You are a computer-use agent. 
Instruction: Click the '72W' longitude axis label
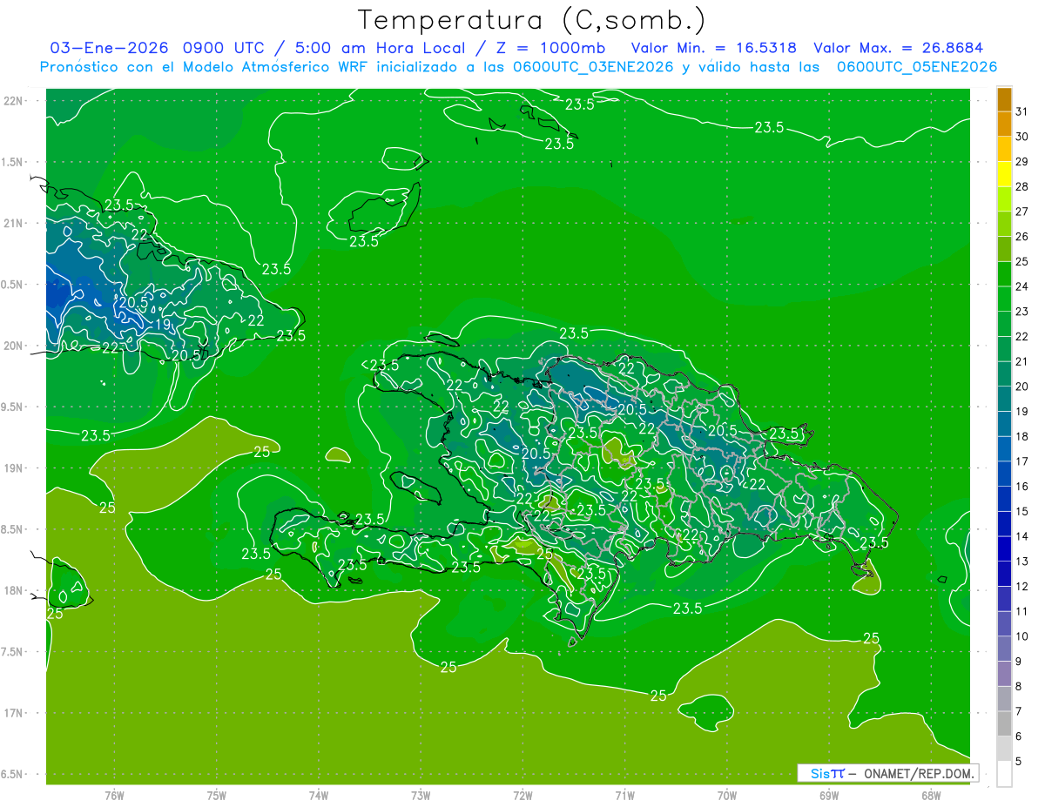tap(522, 796)
